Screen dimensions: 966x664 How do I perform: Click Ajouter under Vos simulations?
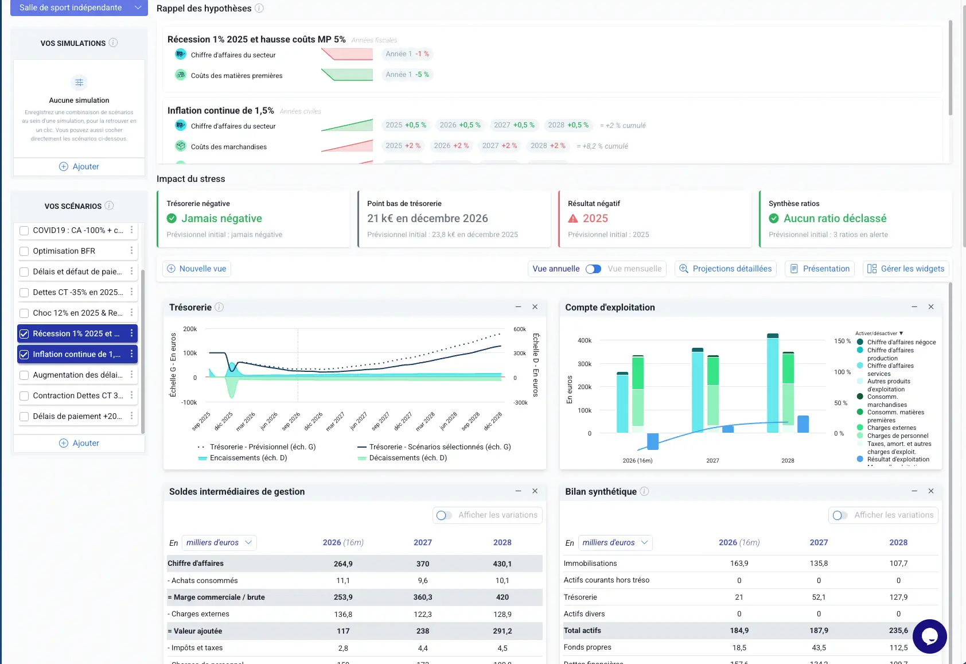pos(79,166)
